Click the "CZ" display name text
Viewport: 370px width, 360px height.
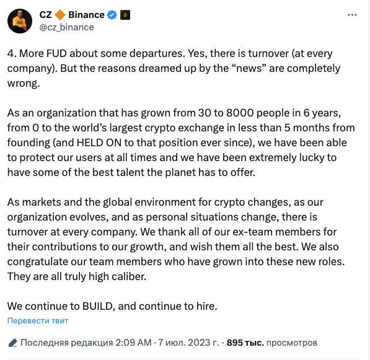tap(45, 15)
